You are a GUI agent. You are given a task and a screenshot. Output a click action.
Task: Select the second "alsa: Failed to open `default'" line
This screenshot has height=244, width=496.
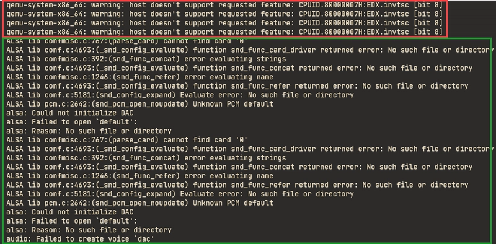pyautogui.click(x=72, y=221)
